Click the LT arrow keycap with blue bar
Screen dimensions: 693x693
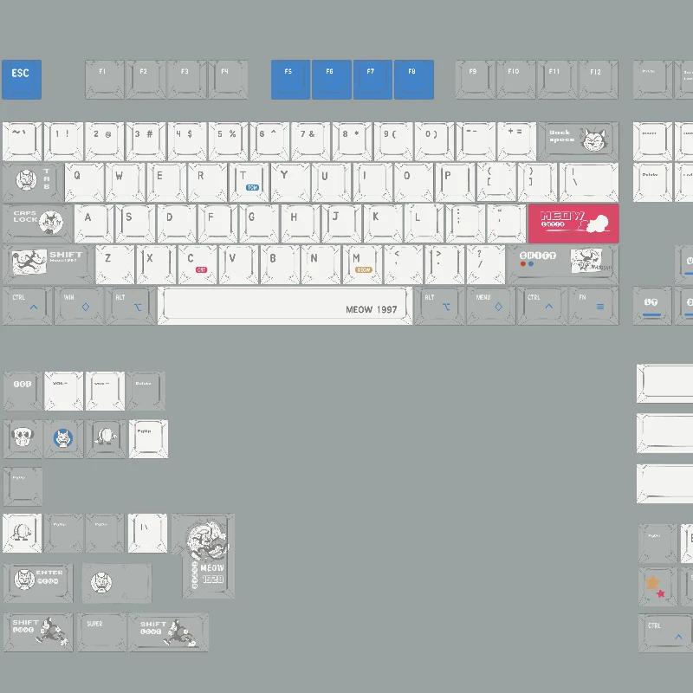pyautogui.click(x=652, y=306)
